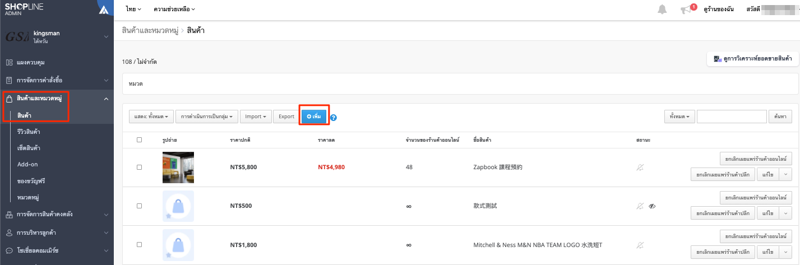Click the หมวด category filter field
This screenshot has width=800, height=265.
click(460, 83)
